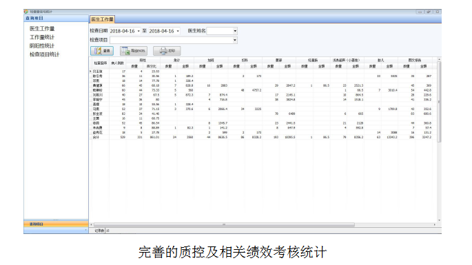The height and width of the screenshot is (265, 472).
Task: Open 工作量统计 in the sidebar
Action: [42, 37]
